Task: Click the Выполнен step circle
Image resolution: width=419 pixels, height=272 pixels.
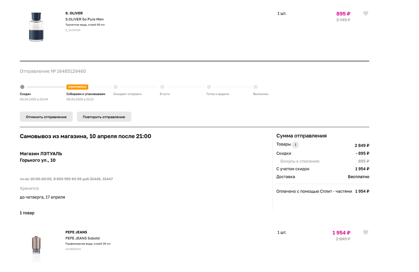Action: click(255, 87)
